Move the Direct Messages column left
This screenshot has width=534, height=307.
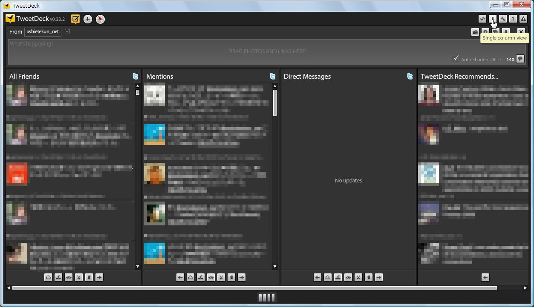point(318,277)
